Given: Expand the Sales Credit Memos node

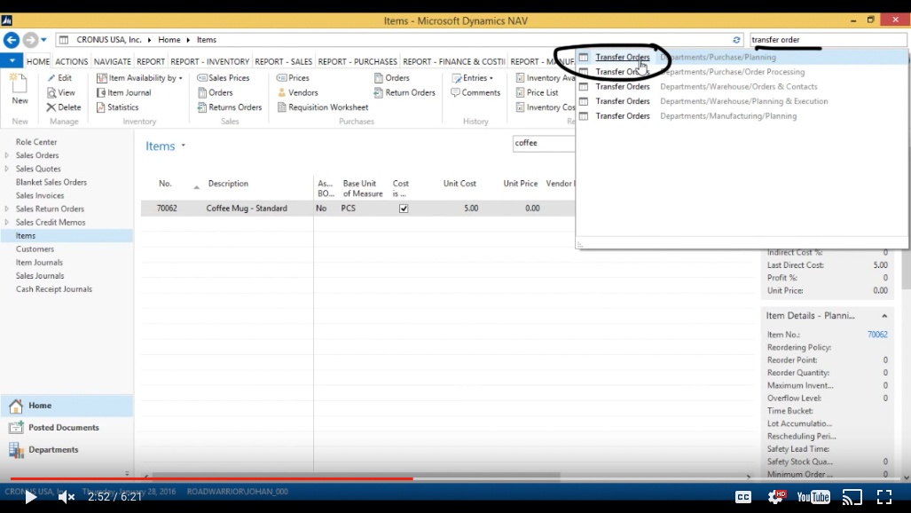Looking at the screenshot, I should [x=6, y=222].
